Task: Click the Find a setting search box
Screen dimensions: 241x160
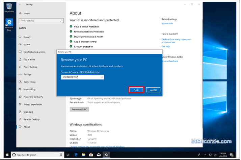Action: click(x=40, y=21)
